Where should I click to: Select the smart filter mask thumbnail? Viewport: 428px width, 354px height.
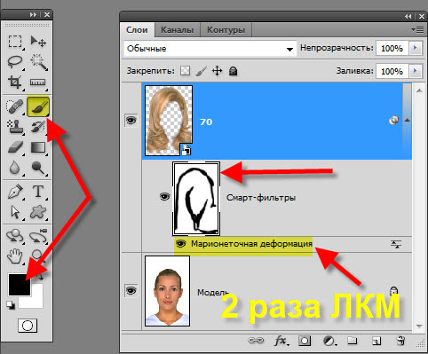[x=196, y=199]
